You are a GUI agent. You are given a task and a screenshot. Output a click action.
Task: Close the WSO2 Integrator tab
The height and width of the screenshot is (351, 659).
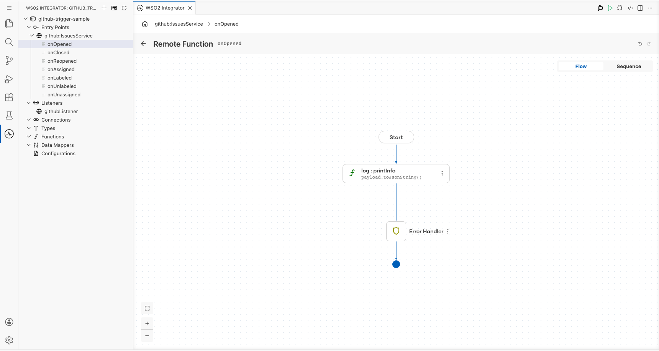[190, 8]
